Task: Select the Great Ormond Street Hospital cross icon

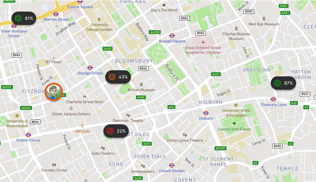Action: [203, 42]
